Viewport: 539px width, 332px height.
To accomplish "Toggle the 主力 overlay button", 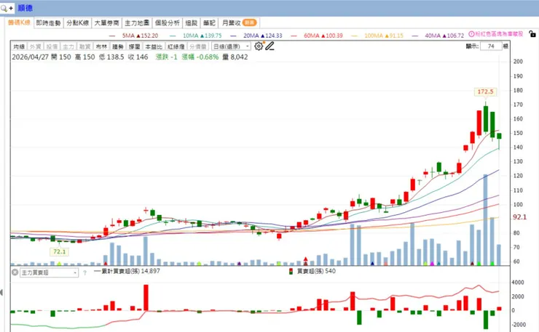I will 68,46.
